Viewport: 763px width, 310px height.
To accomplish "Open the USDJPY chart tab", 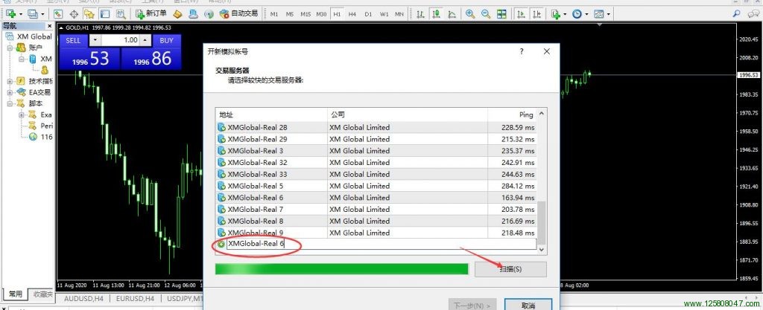I will (185, 299).
